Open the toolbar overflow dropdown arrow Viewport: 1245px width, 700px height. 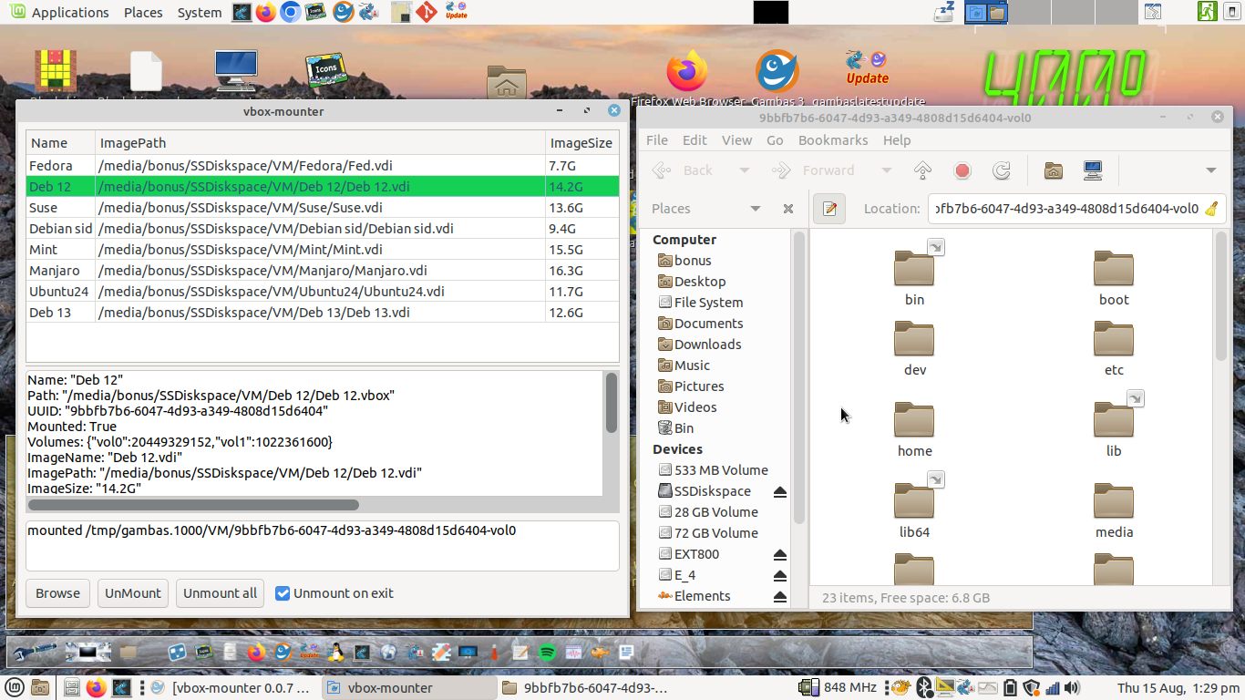1210,170
